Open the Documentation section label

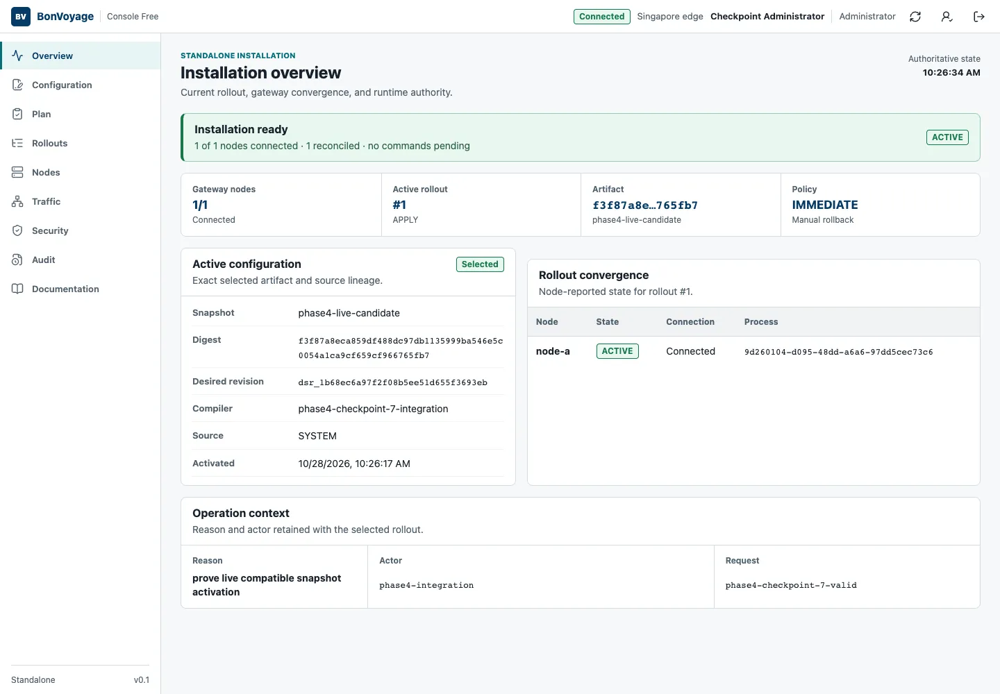pos(65,289)
